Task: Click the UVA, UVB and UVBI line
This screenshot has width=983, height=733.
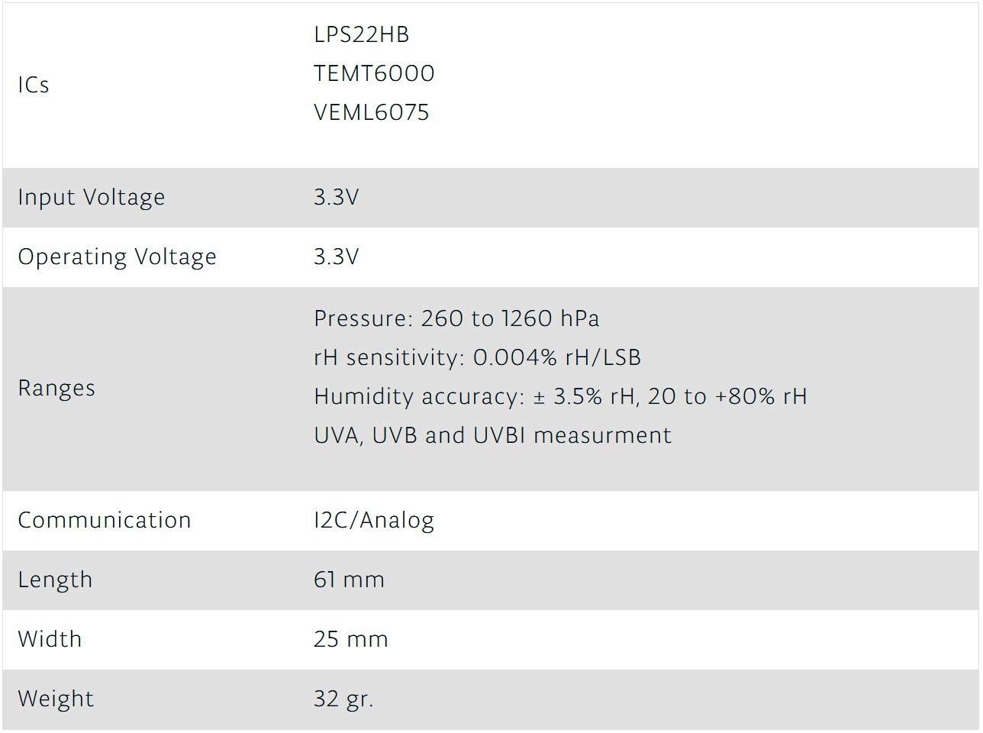Action: point(492,435)
